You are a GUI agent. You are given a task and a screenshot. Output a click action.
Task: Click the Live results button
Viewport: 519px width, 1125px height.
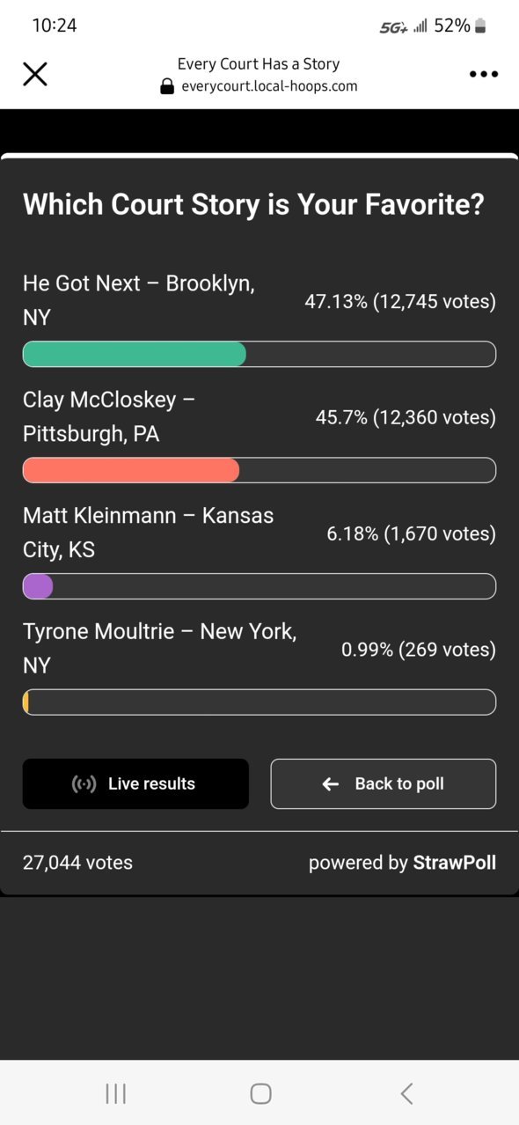pyautogui.click(x=135, y=783)
